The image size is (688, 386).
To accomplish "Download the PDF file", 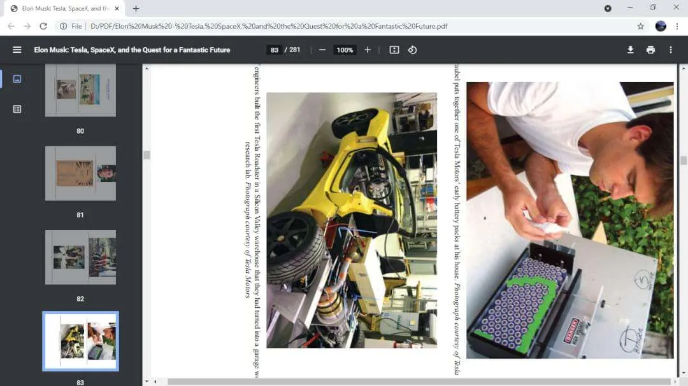I will coord(631,50).
